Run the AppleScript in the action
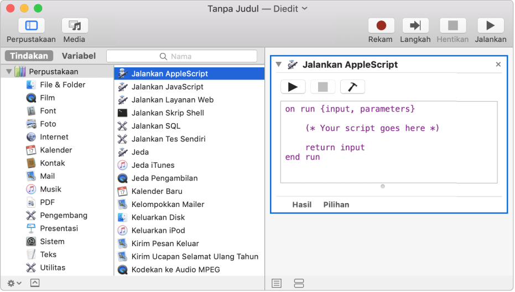Screen dimensions: 515x292 pos(293,87)
